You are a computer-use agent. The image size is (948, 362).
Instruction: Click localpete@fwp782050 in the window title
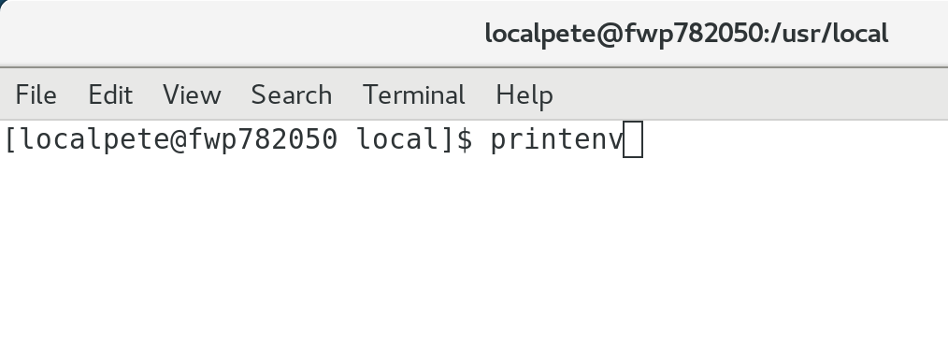pos(625,34)
